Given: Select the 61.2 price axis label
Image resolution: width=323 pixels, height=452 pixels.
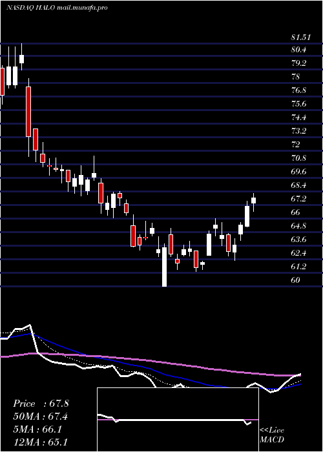Looking at the screenshot, I should 298,266.
